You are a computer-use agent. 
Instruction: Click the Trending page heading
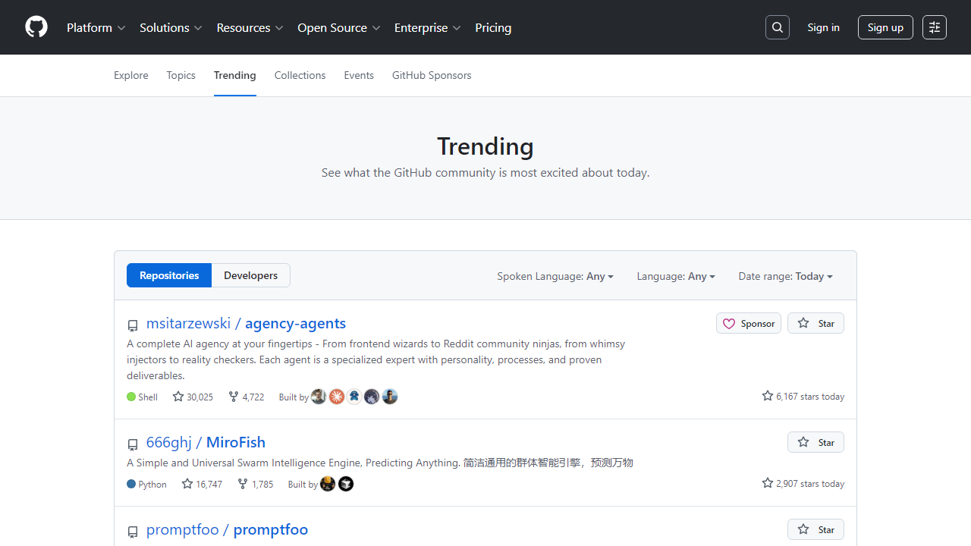click(x=485, y=146)
